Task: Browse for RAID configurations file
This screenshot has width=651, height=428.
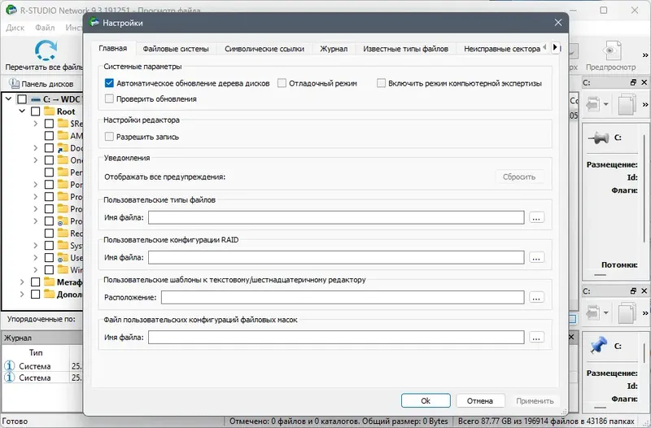Action: tap(536, 257)
